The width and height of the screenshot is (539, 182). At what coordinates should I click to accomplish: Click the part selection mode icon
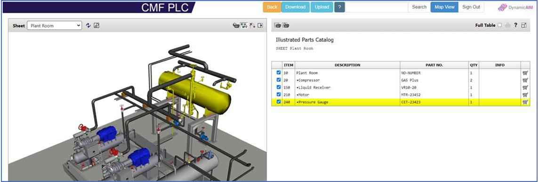244,25
